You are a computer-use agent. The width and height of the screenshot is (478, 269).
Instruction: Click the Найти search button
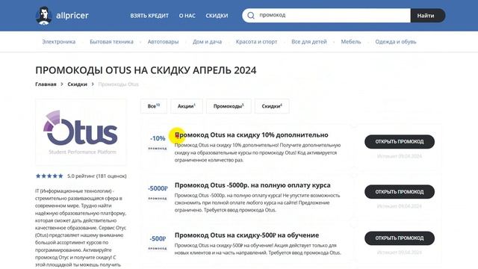coord(428,15)
